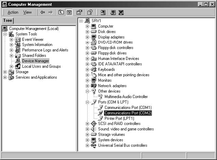Viewport: 217px width, 160px height.
Task: Select the Local Users and Groups icon
Action: [x=18, y=66]
